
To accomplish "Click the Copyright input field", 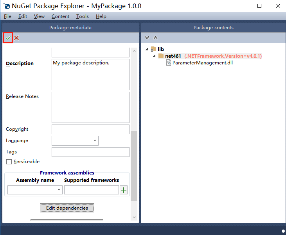I will pos(90,130).
